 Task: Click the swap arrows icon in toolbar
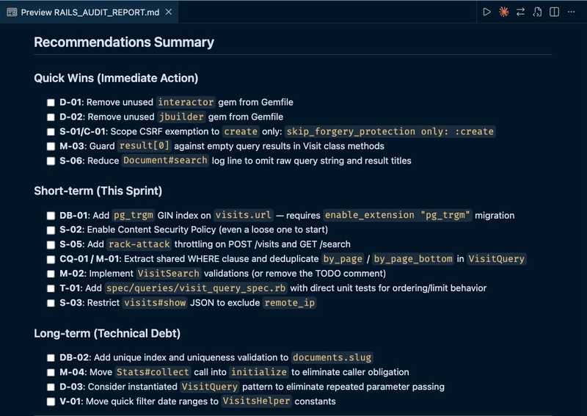[x=520, y=12]
